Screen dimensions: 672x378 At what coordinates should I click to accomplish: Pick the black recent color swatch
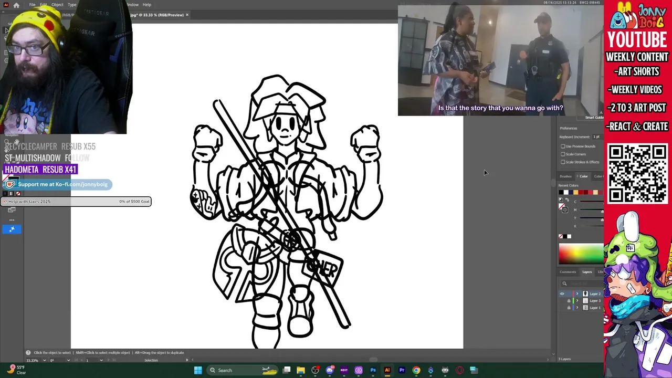[561, 192]
